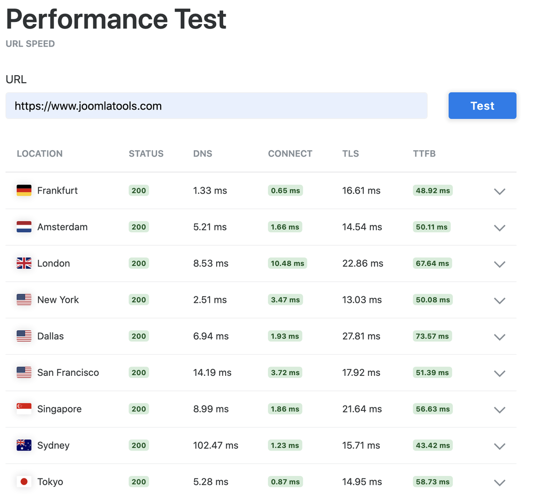Click the LOCATION column header
539x496 pixels.
tap(40, 154)
